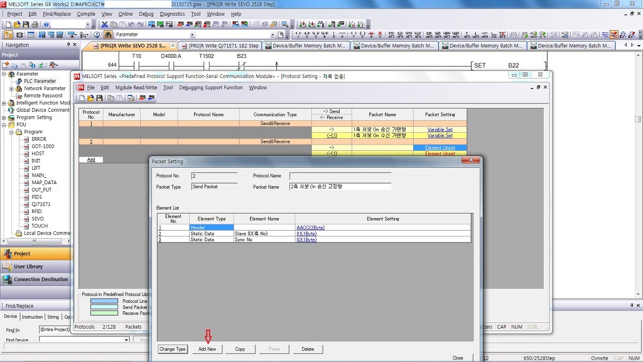The height and width of the screenshot is (362, 643).
Task: Click the Cut scissors icon in main toolbar
Action: pyautogui.click(x=105, y=25)
